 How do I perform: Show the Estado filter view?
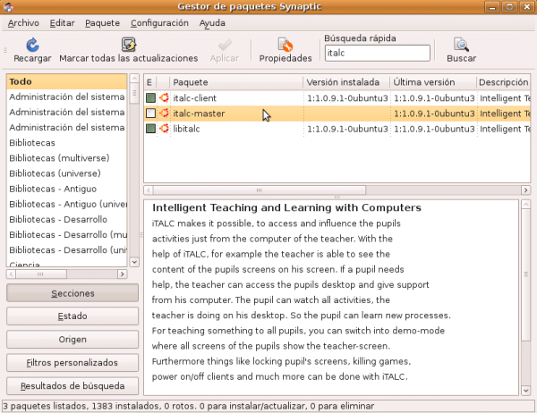[x=72, y=316]
